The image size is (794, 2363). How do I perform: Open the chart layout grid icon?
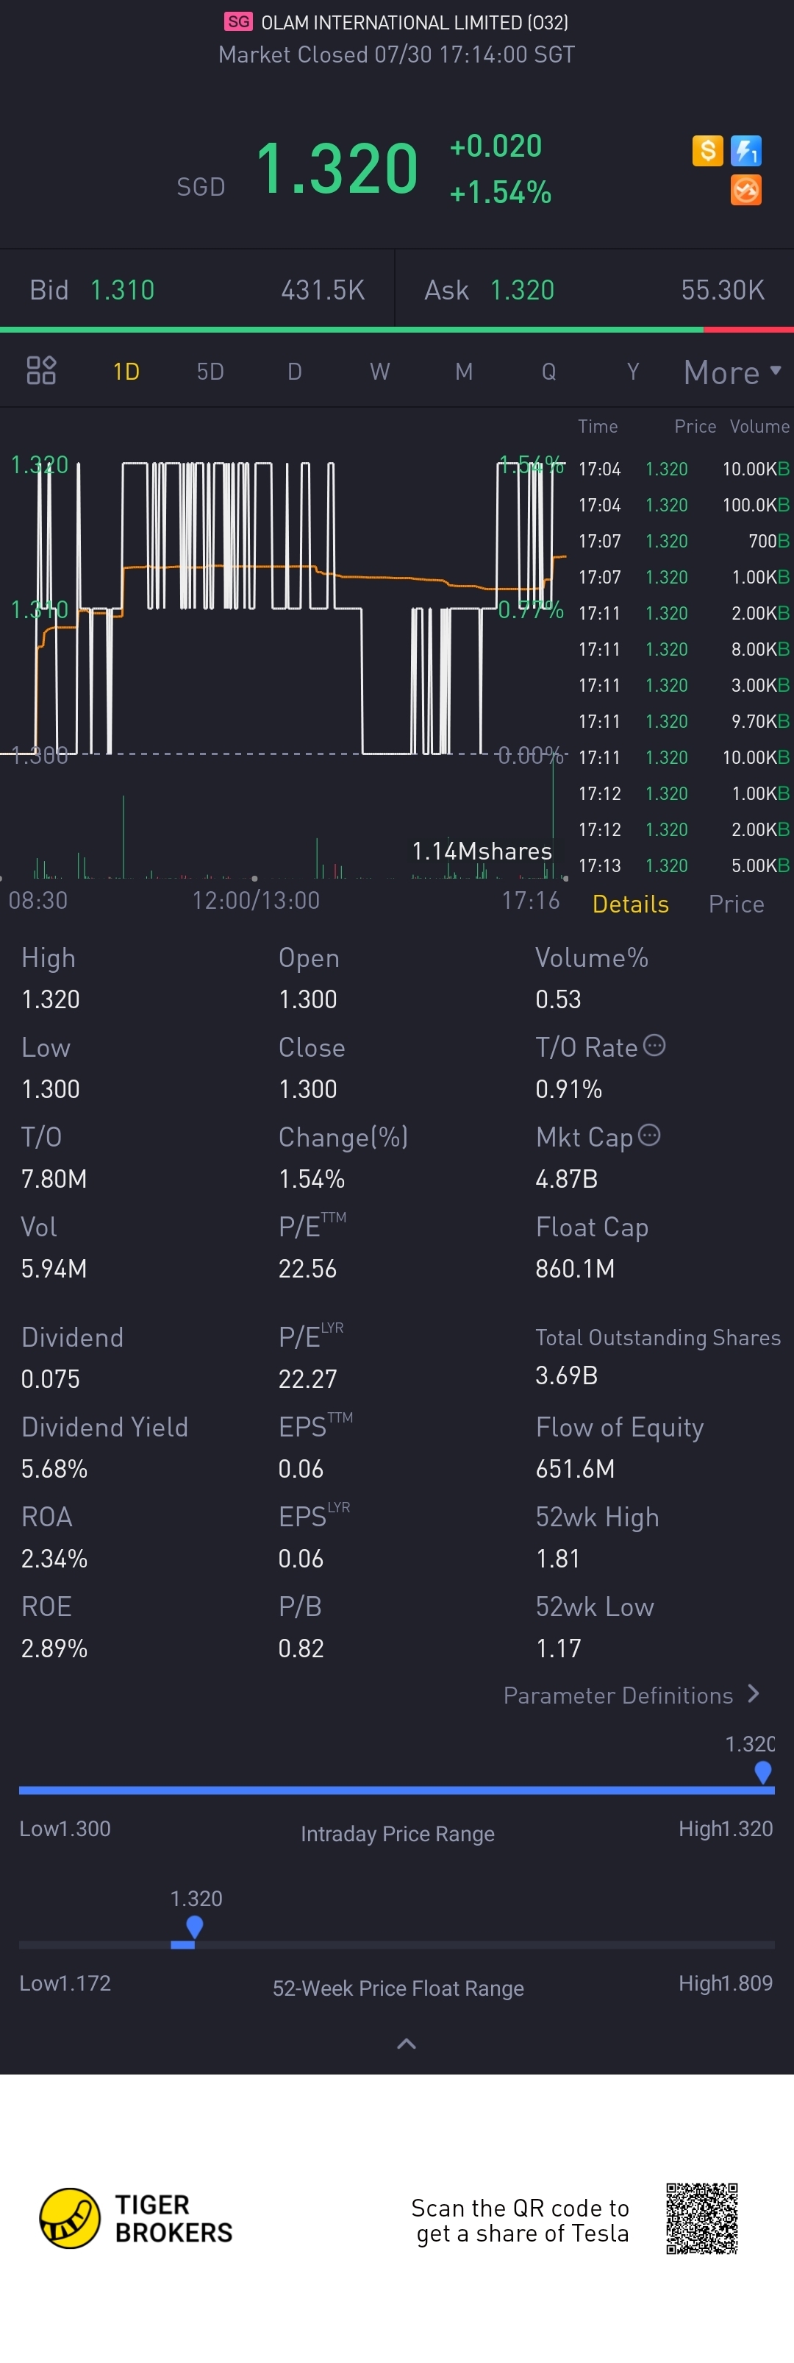41,371
